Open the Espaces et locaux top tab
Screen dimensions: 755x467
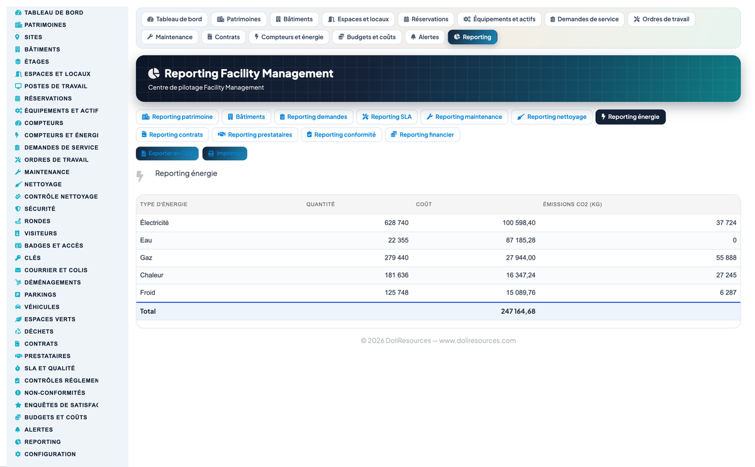(359, 19)
